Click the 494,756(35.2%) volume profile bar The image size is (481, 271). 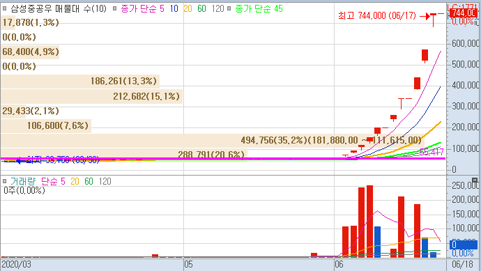coord(213,141)
